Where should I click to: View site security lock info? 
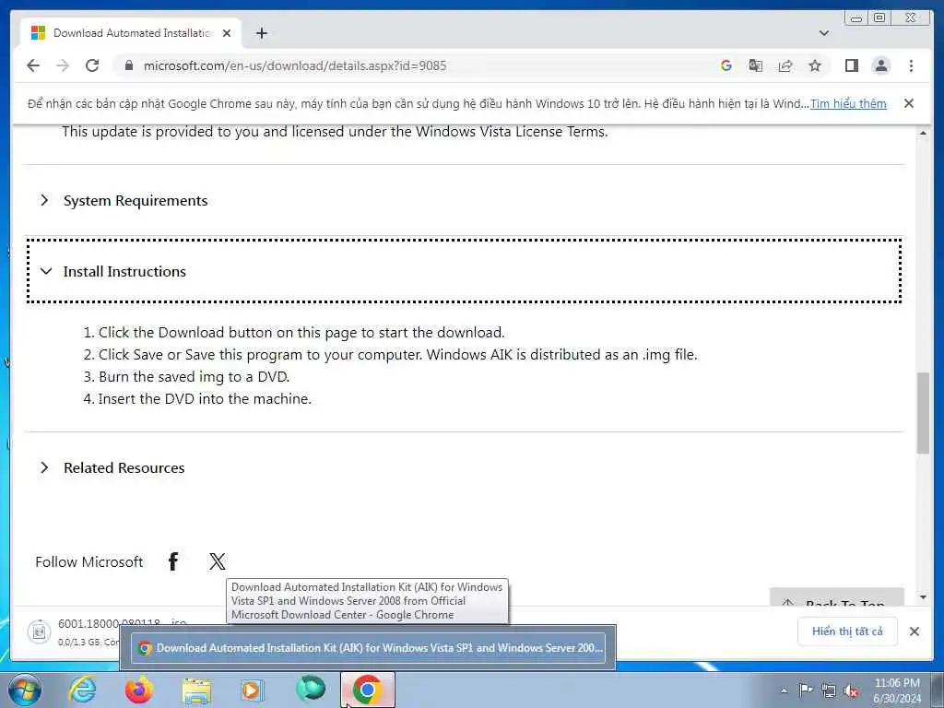coord(129,65)
